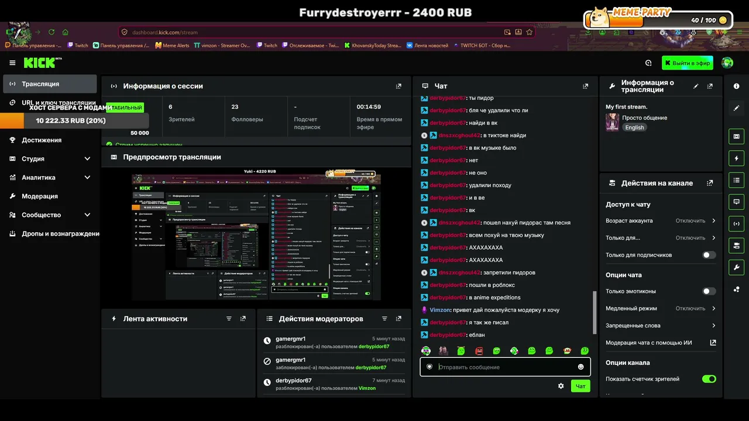Expand the Сообщество sidebar section
The image size is (749, 421).
point(50,215)
